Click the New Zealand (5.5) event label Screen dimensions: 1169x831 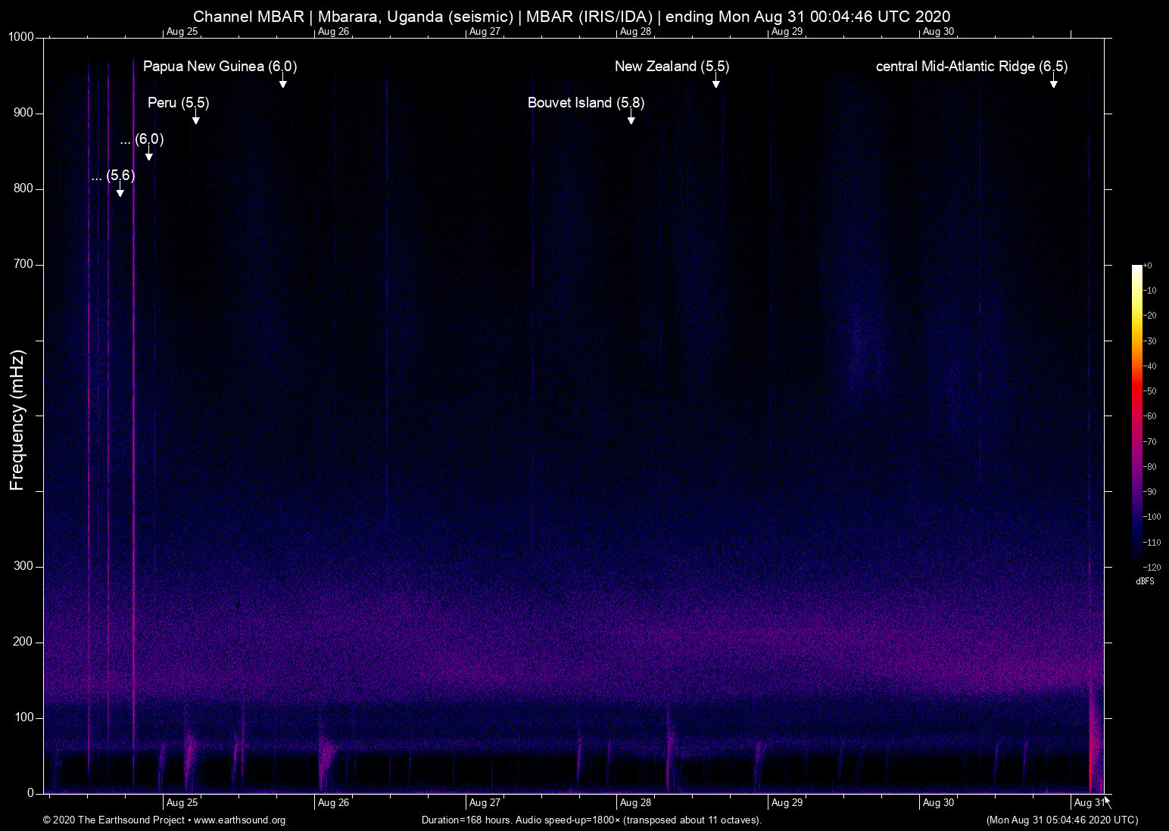[672, 67]
